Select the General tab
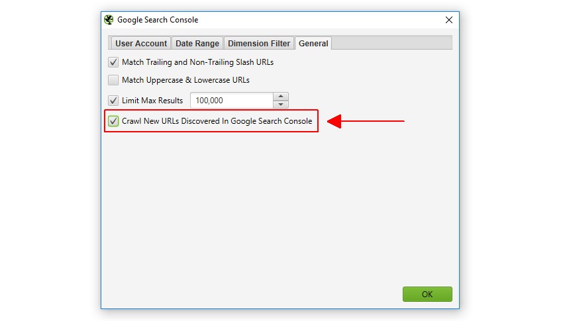 click(313, 44)
